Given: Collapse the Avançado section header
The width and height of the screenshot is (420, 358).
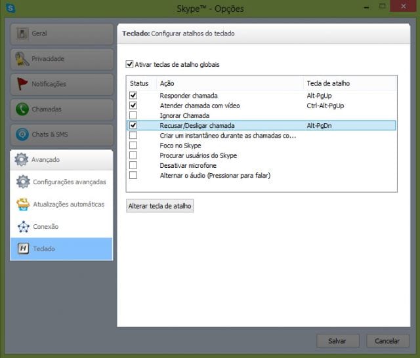Looking at the screenshot, I should [x=62, y=160].
